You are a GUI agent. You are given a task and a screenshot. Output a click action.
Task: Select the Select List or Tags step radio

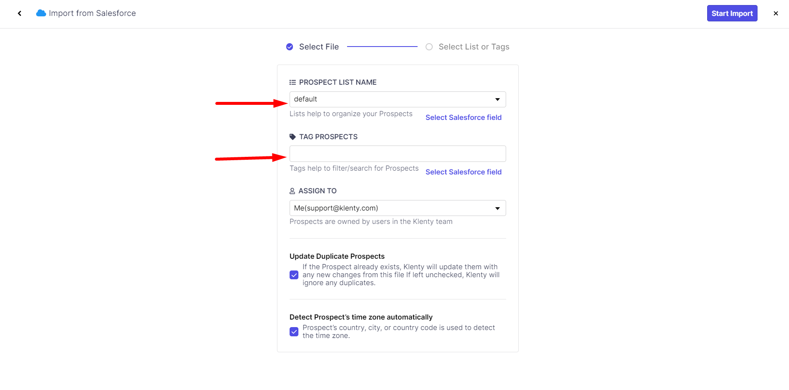pyautogui.click(x=429, y=47)
